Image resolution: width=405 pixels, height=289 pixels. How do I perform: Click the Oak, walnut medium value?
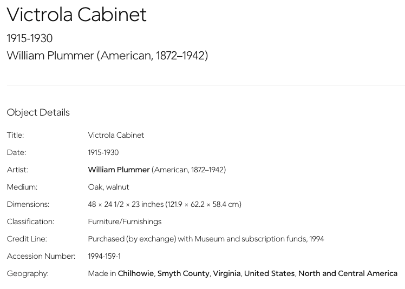tap(108, 187)
